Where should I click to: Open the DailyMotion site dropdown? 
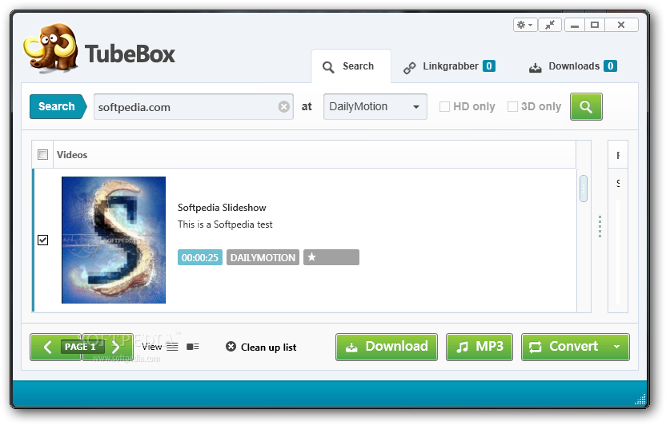375,107
